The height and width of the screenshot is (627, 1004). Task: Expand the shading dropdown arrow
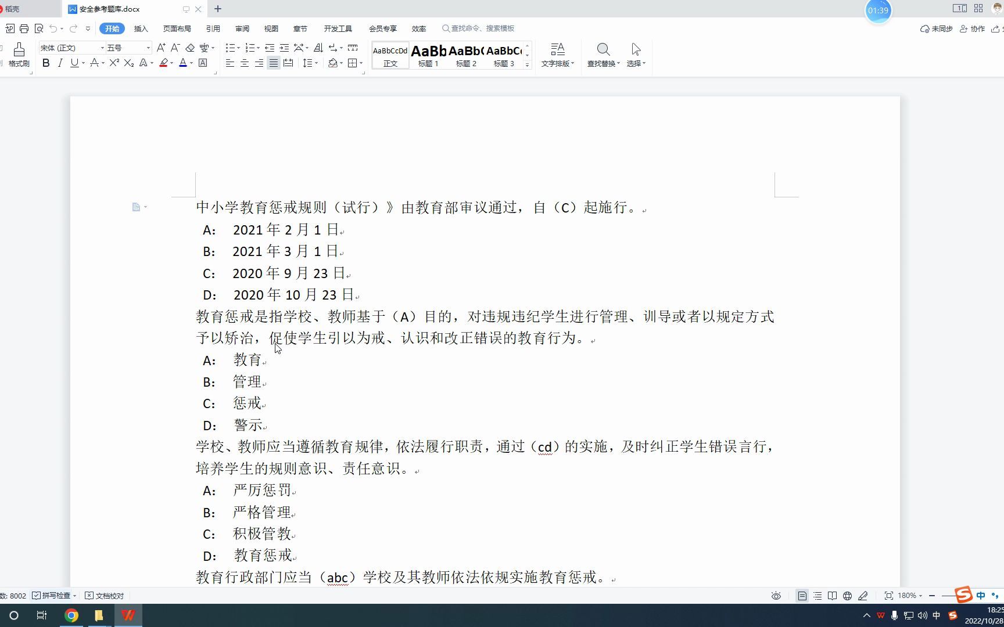coord(341,63)
